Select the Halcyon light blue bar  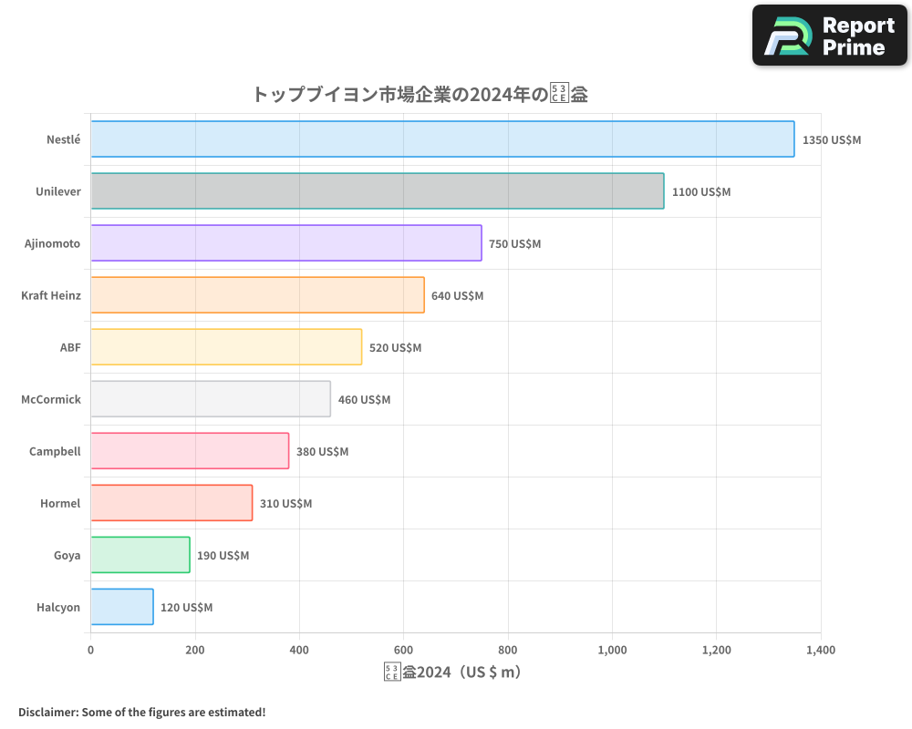click(x=119, y=607)
